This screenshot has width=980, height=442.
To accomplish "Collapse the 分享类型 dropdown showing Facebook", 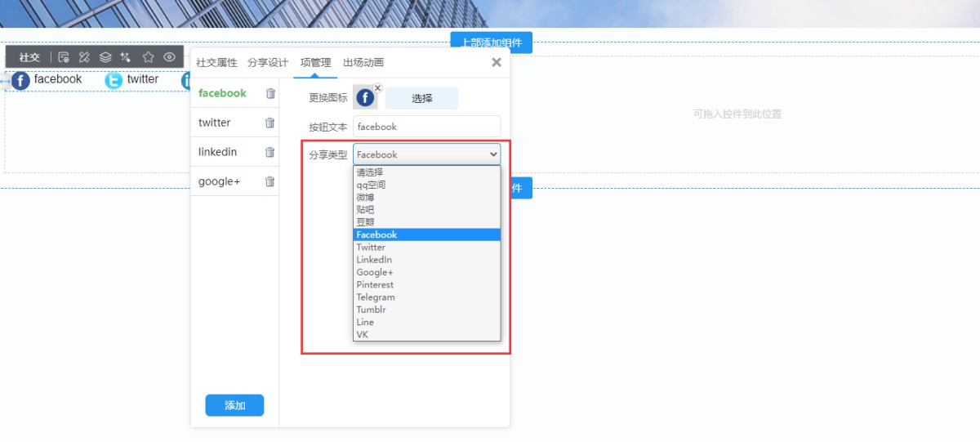I will [x=427, y=154].
